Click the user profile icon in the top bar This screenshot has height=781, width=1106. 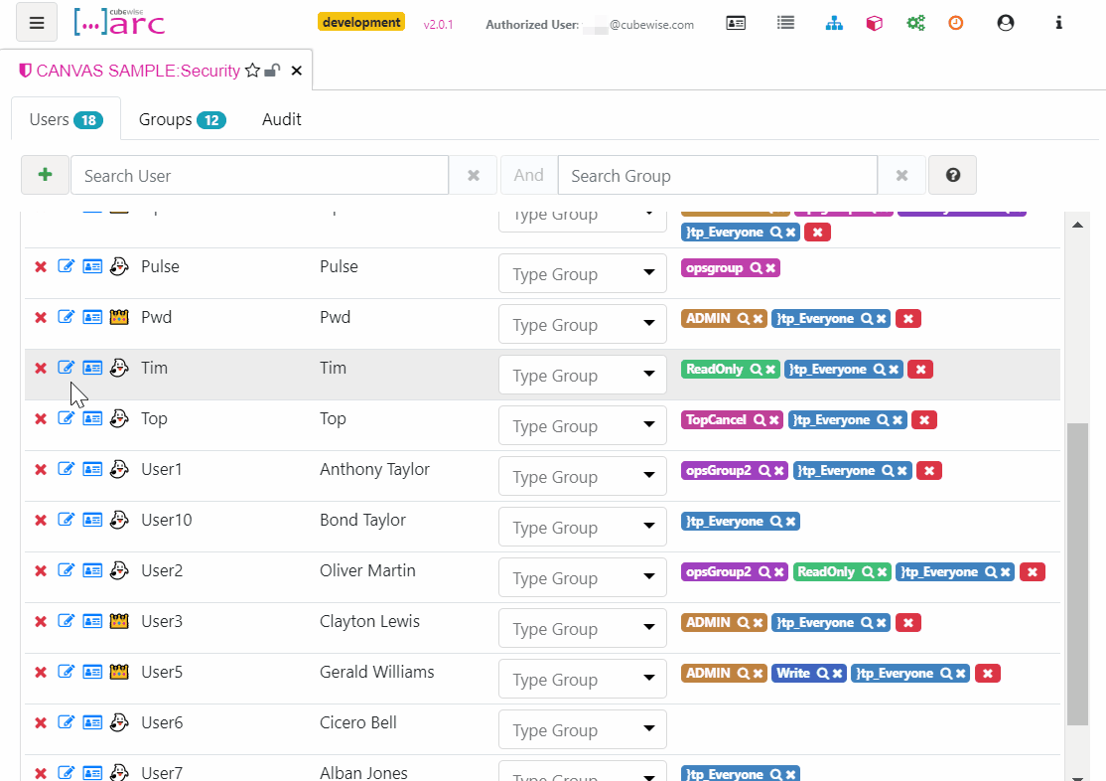click(1006, 22)
